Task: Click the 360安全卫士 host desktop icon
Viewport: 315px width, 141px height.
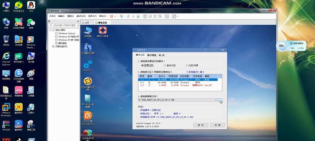Action: click(x=19, y=6)
